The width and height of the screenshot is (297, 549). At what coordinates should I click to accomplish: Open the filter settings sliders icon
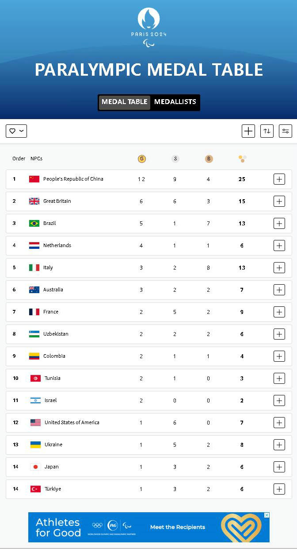(286, 131)
